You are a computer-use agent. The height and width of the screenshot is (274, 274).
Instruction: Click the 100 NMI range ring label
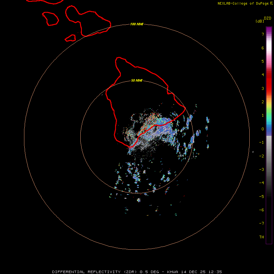tap(137, 24)
